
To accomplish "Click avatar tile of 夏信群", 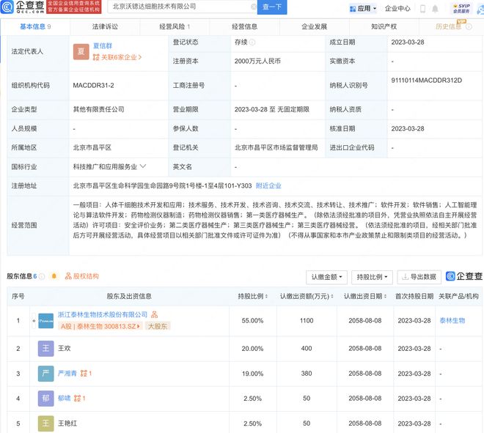I will coord(81,51).
